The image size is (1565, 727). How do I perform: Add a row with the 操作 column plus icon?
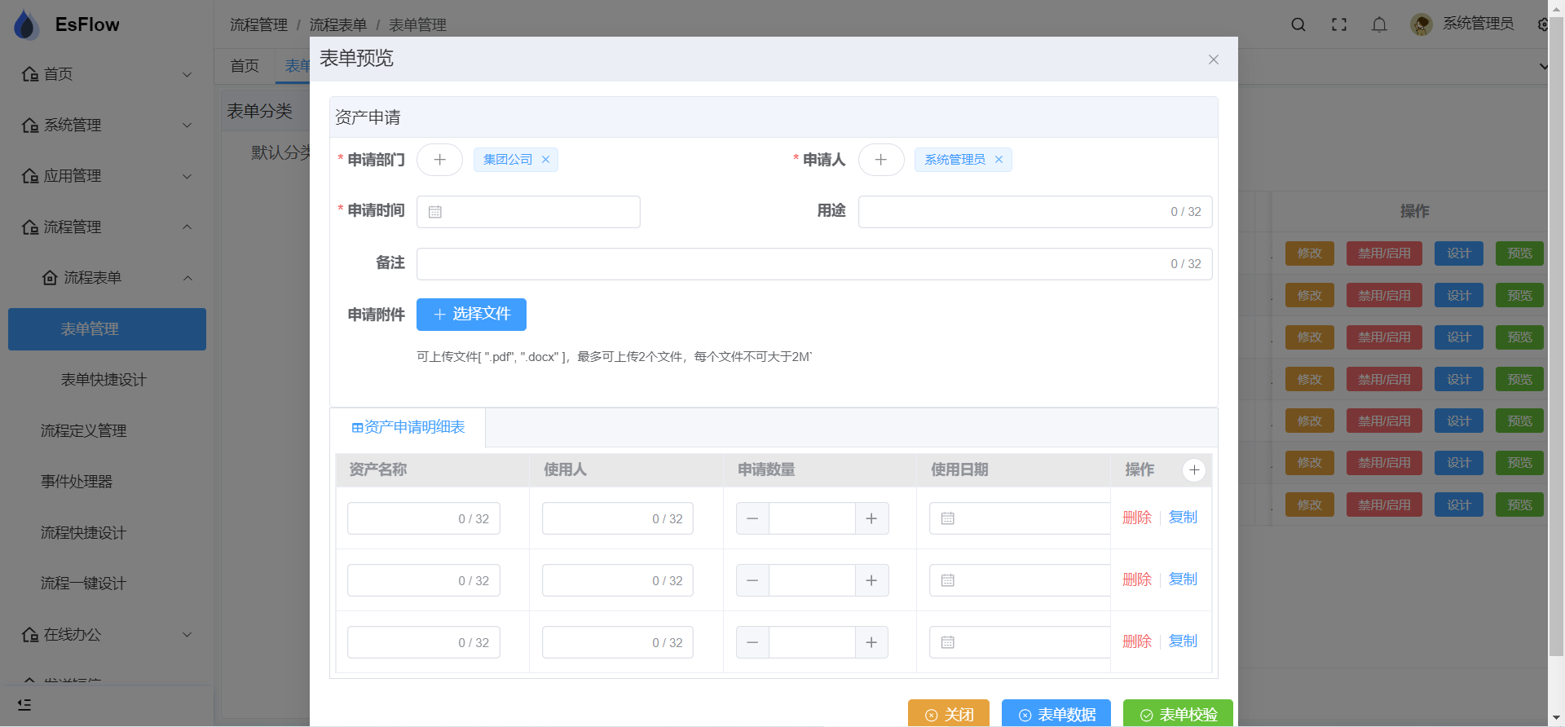tap(1194, 470)
